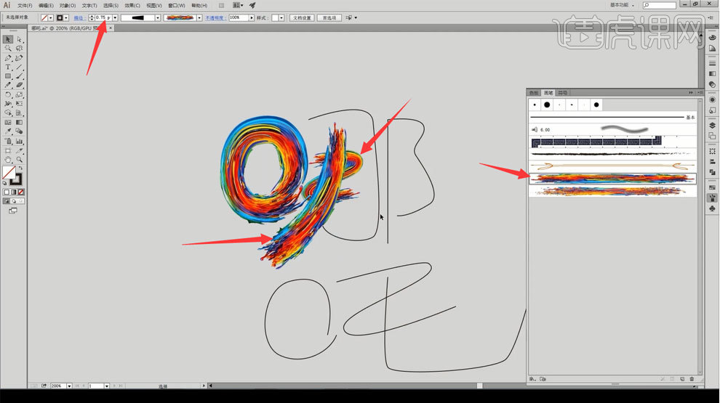Set paint mode to Gradient

pos(14,192)
